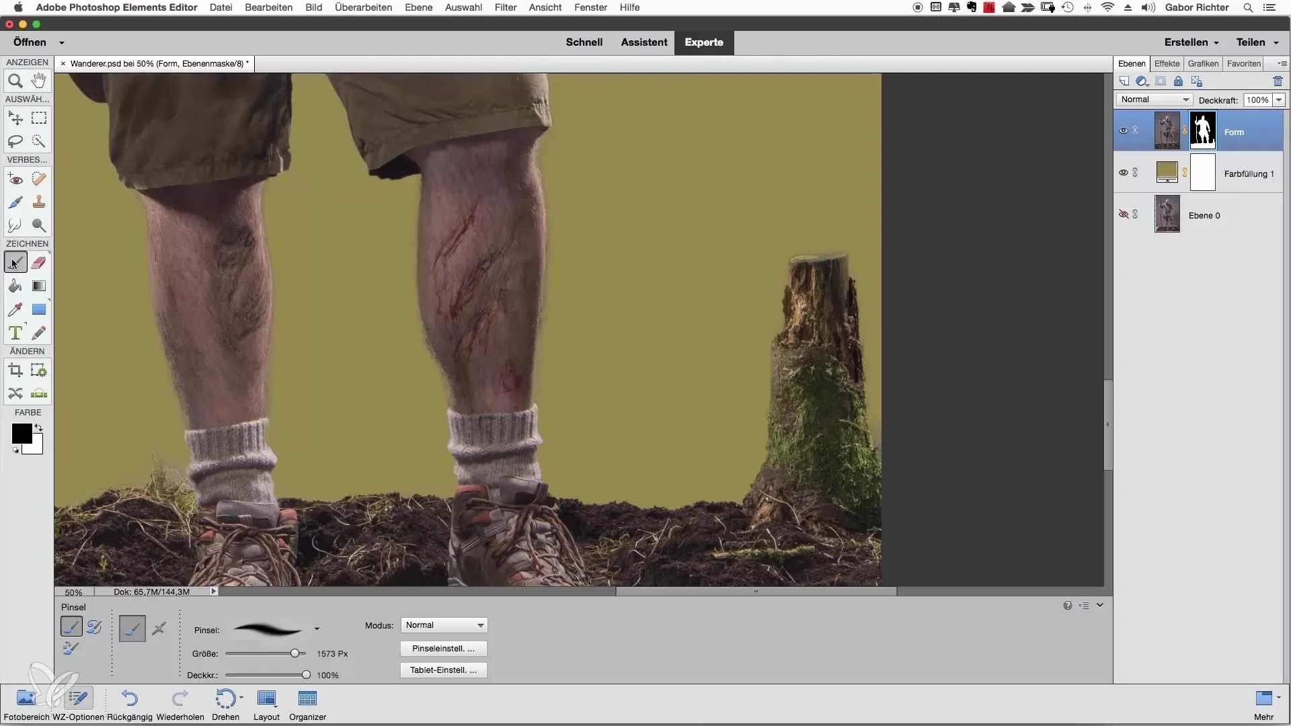Screen dimensions: 1291x726
Task: Switch to the Effekte panel tab
Action: [1167, 64]
